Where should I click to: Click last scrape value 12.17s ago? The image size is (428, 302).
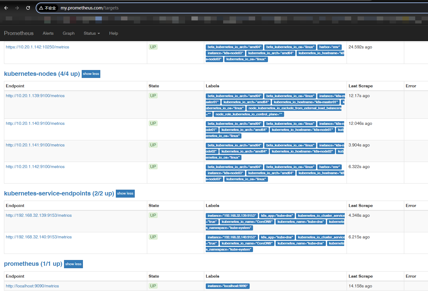(x=359, y=96)
